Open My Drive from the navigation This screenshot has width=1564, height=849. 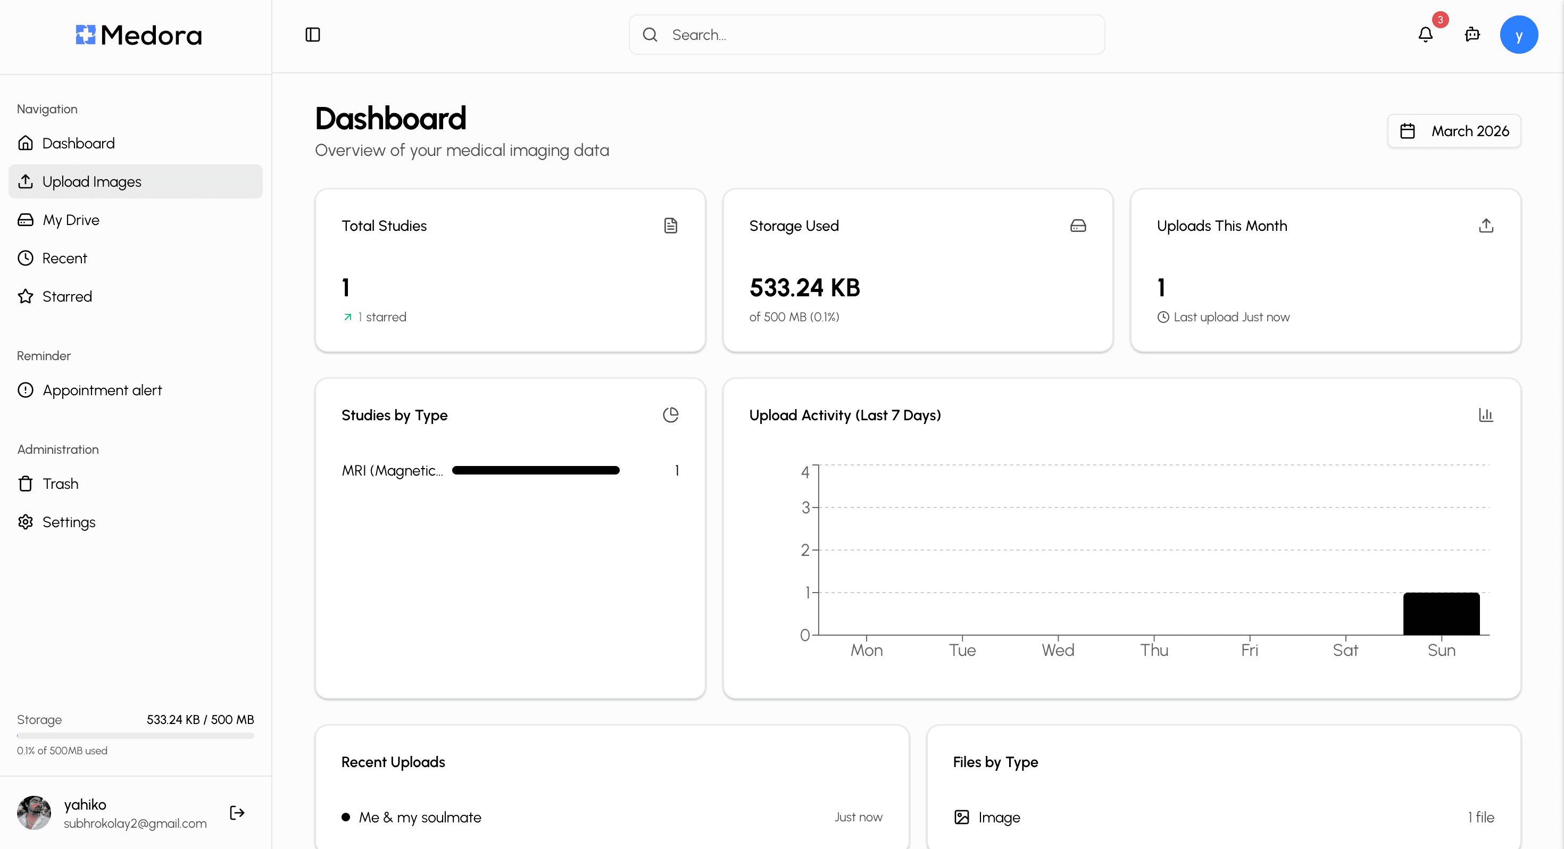click(x=70, y=220)
